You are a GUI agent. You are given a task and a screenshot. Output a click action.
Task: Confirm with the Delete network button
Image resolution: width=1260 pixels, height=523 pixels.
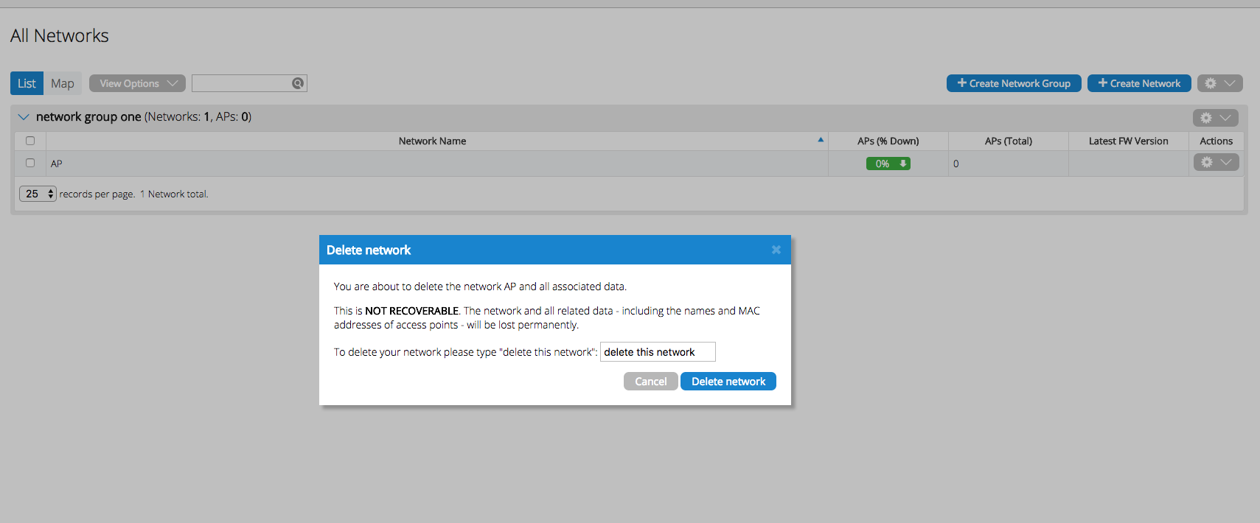(x=728, y=382)
